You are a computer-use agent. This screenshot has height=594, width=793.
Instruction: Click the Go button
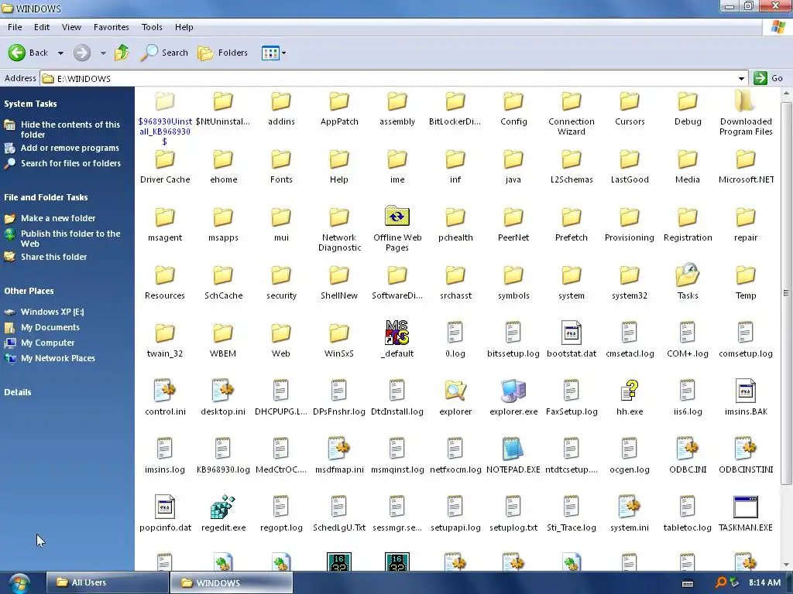769,78
